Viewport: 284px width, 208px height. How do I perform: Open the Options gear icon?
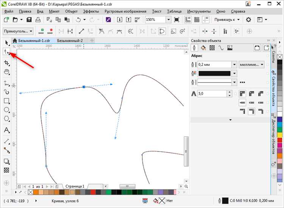(x=248, y=20)
